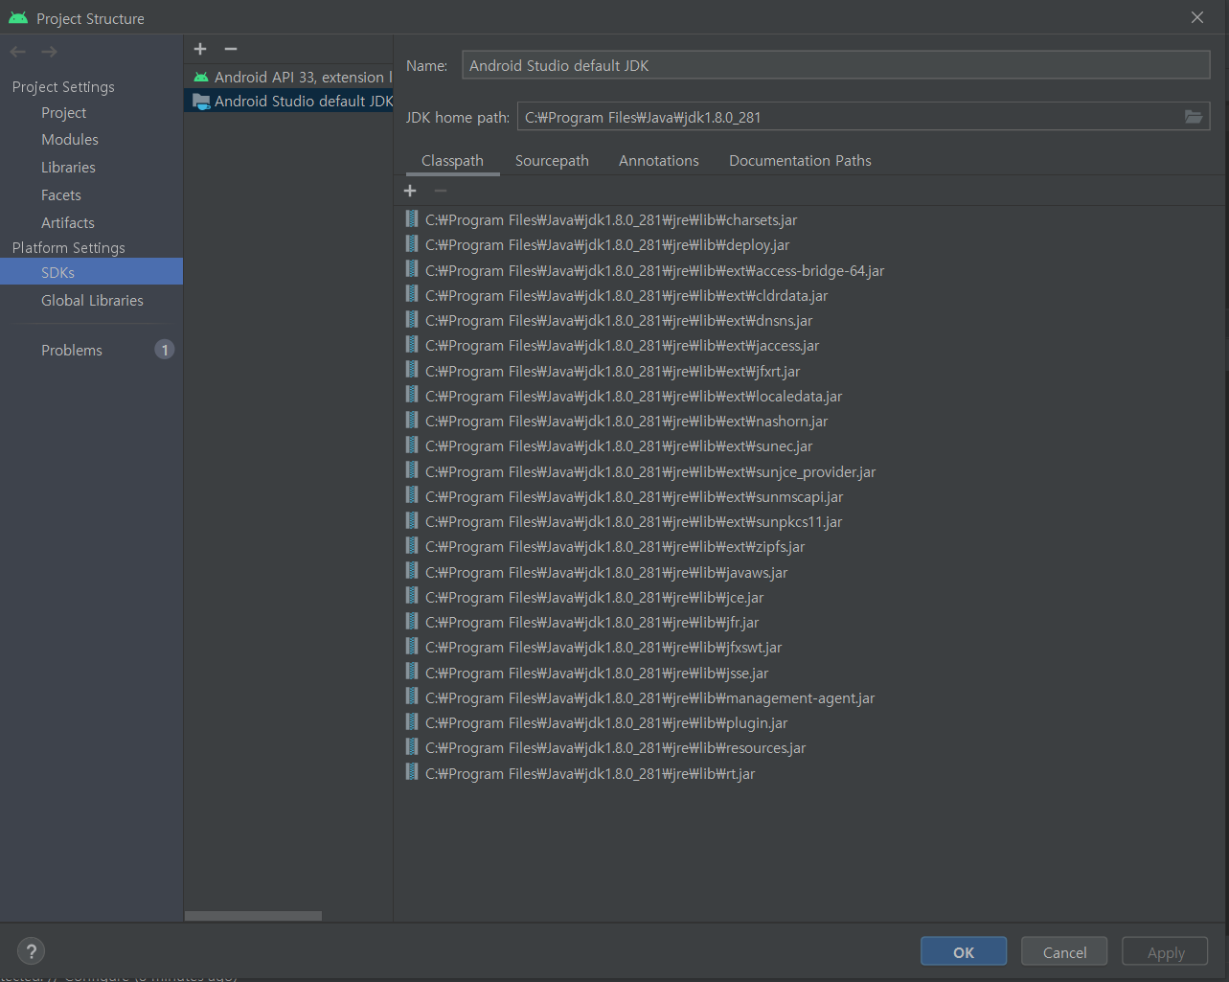This screenshot has width=1229, height=982.
Task: Open the Documentation Paths tab
Action: coord(800,161)
